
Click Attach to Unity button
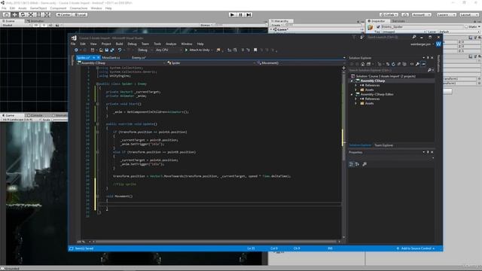coord(199,50)
